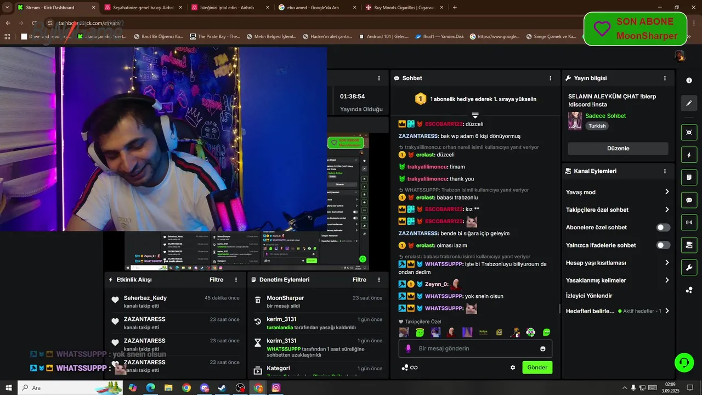The height and width of the screenshot is (395, 702).
Task: Click İzleyici Yönlendir option
Action: pos(589,296)
